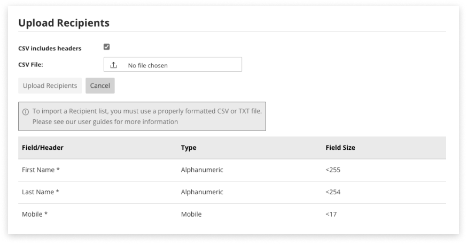Click the Field Size column heading

pyautogui.click(x=340, y=148)
